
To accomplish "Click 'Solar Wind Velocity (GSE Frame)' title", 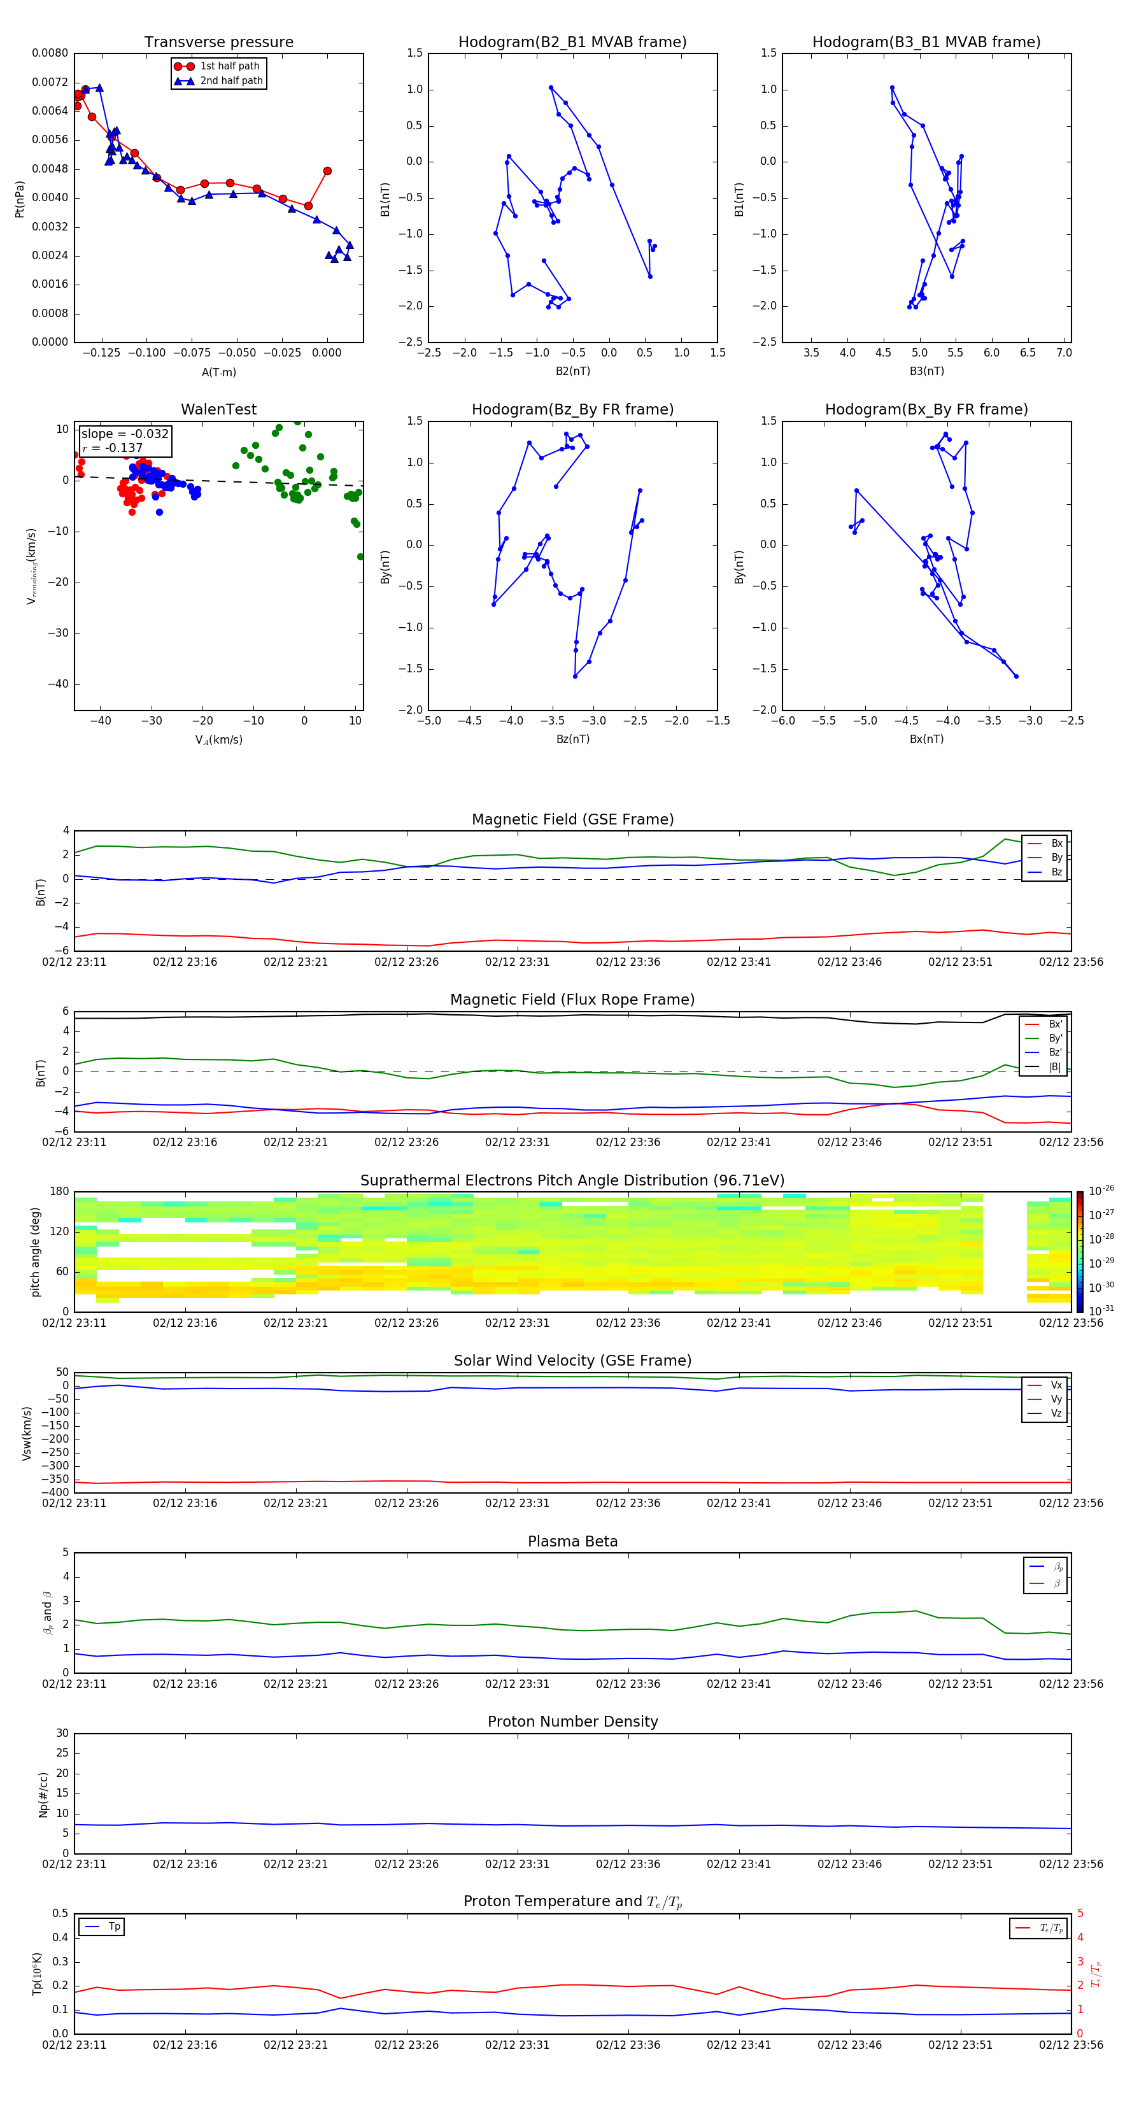I will (x=572, y=1361).
